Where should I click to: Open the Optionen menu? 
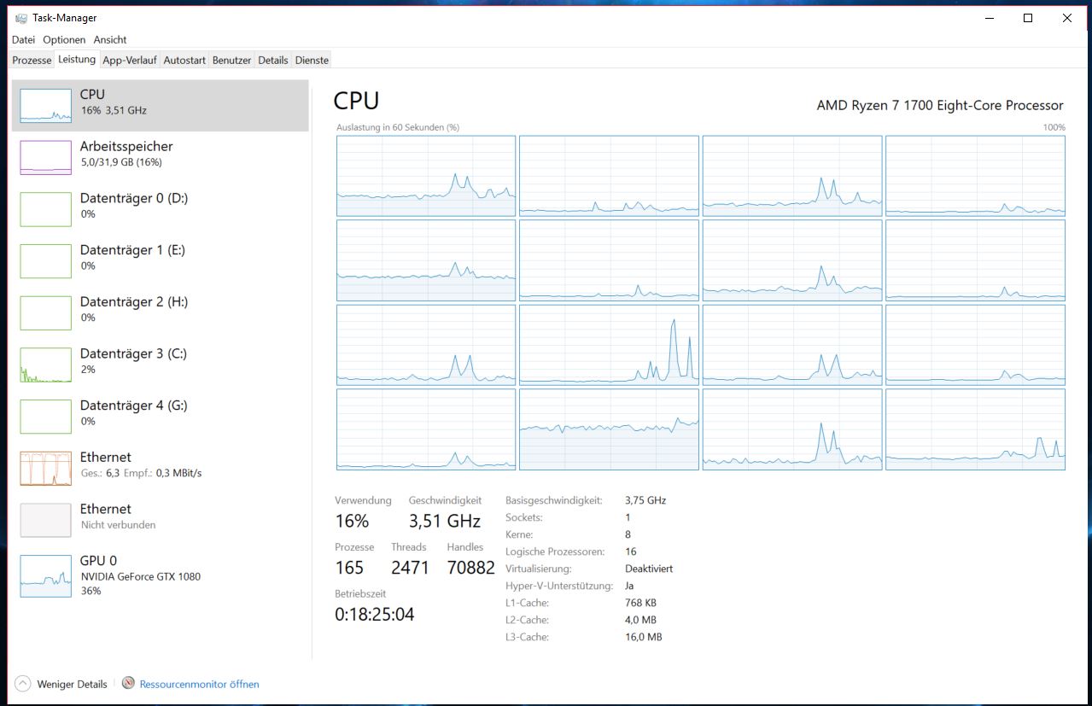click(64, 39)
